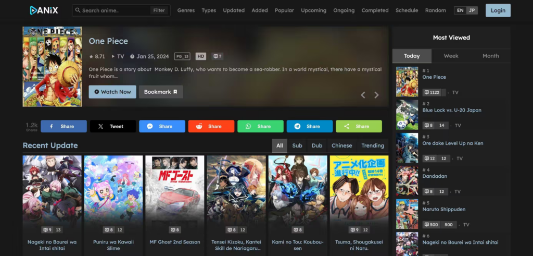Open the Schedule page
The width and height of the screenshot is (533, 256).
coord(407,10)
